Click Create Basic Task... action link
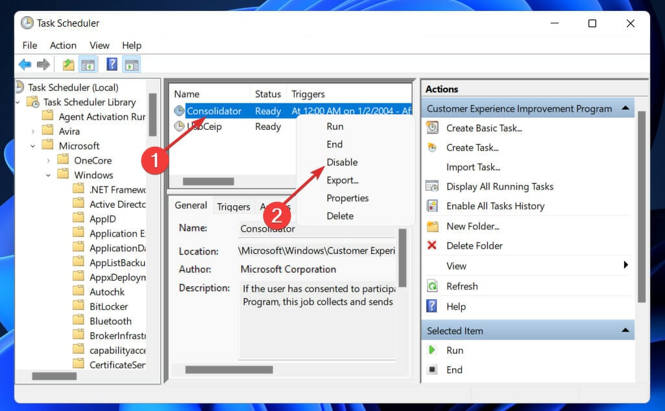 point(485,128)
